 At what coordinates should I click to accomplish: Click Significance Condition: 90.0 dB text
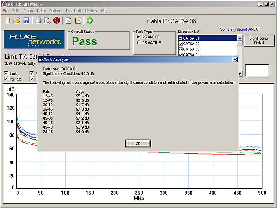coord(68,73)
